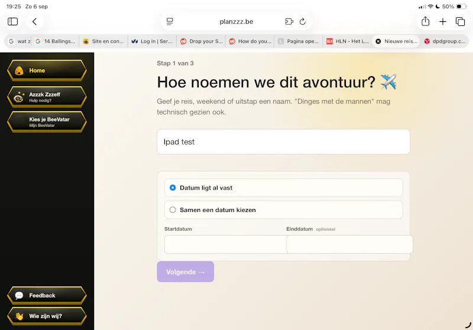473x330 pixels.
Task: Switch to the 'dpdgroup.c...' tab
Action: [x=445, y=41]
